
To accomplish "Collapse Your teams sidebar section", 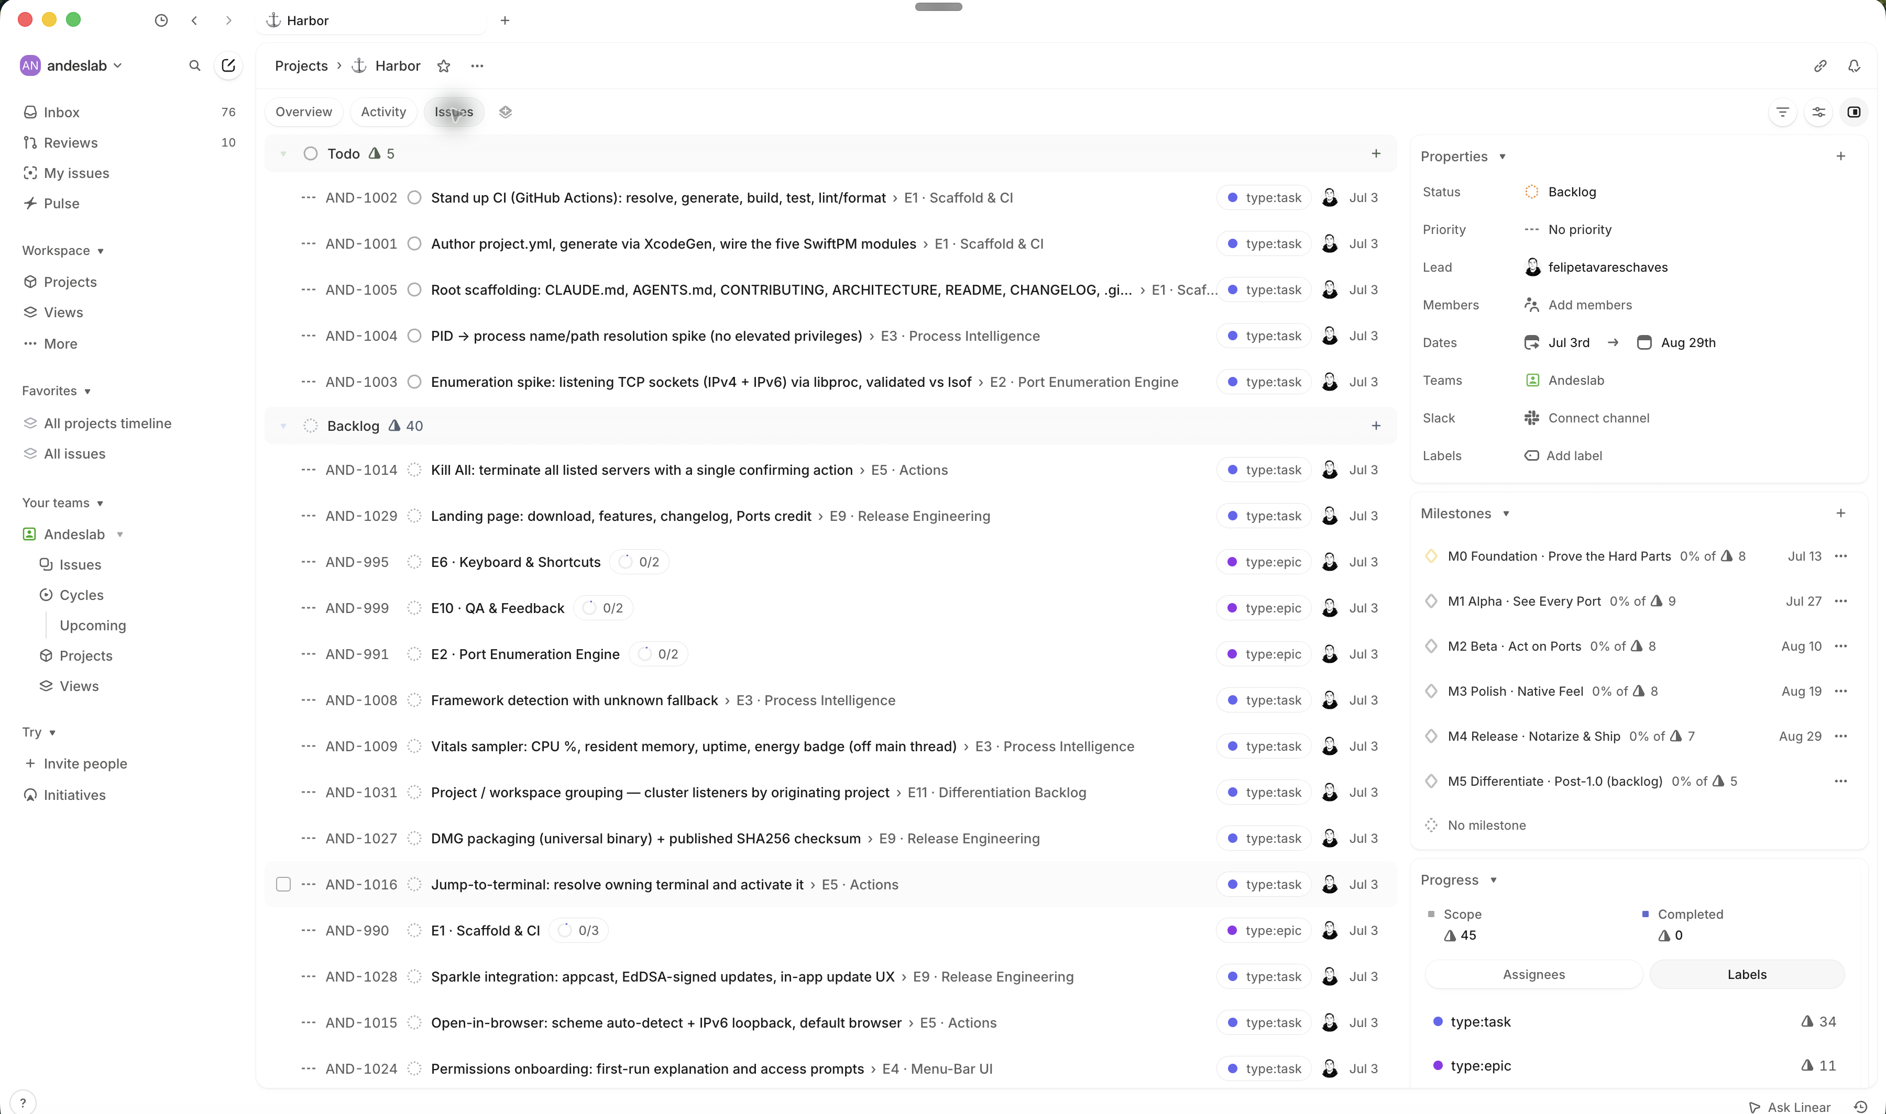I will point(63,503).
